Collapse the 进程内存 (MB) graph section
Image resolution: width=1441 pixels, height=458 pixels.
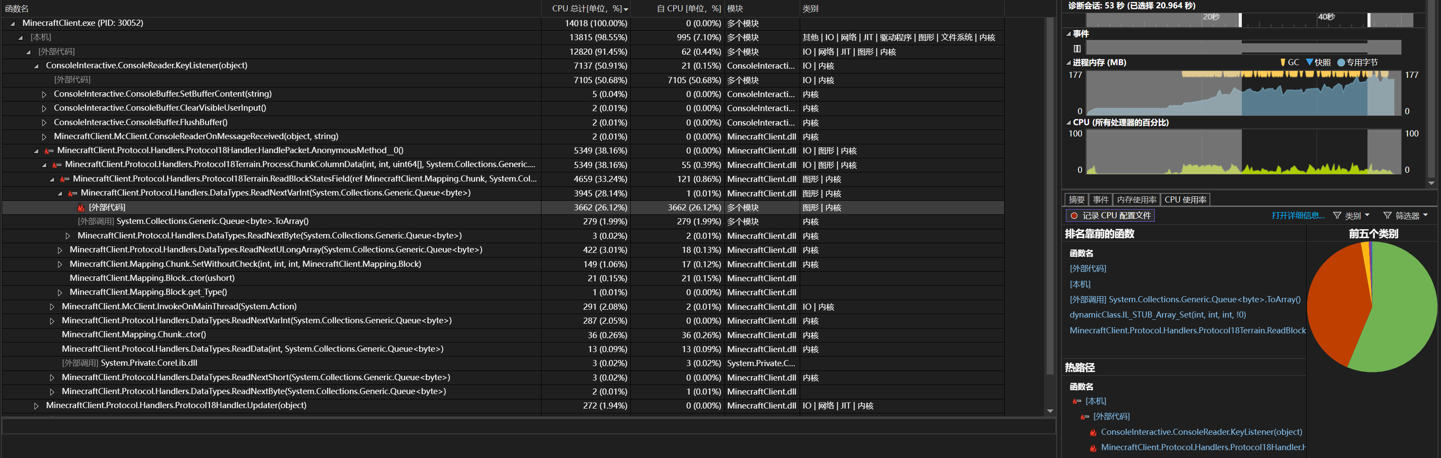click(1068, 63)
